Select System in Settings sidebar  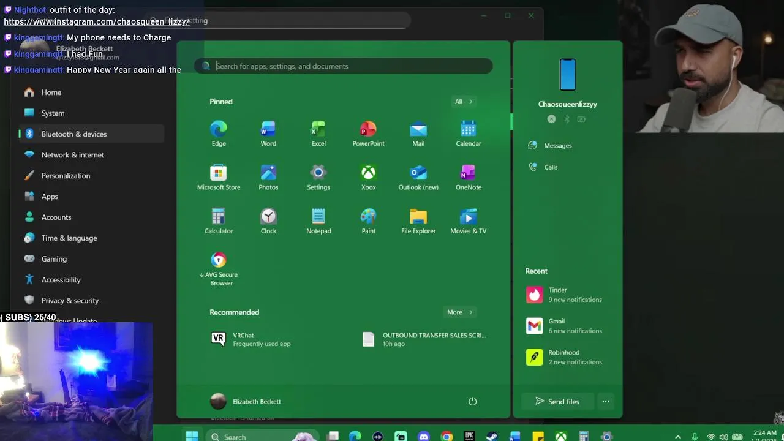pyautogui.click(x=91, y=113)
